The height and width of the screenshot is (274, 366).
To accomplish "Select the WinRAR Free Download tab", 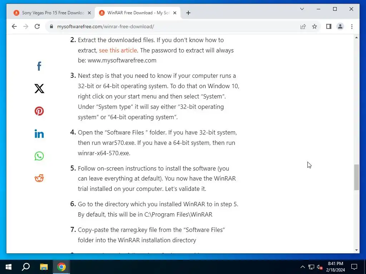I will [137, 13].
